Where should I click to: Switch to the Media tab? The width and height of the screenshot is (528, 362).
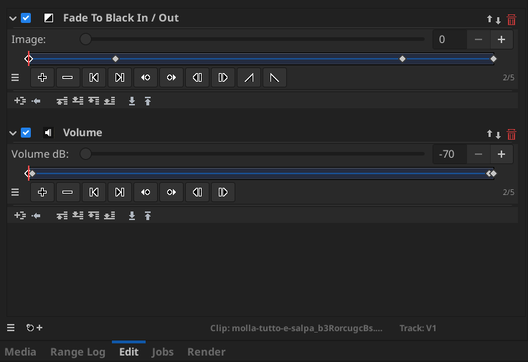coord(20,352)
